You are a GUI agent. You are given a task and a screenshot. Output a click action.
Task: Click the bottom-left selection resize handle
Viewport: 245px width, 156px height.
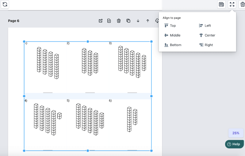(24, 151)
